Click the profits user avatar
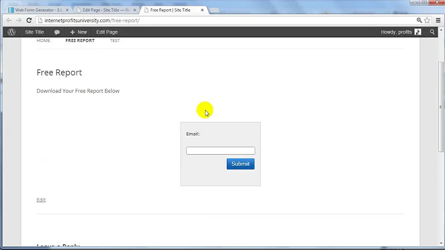 click(x=418, y=32)
